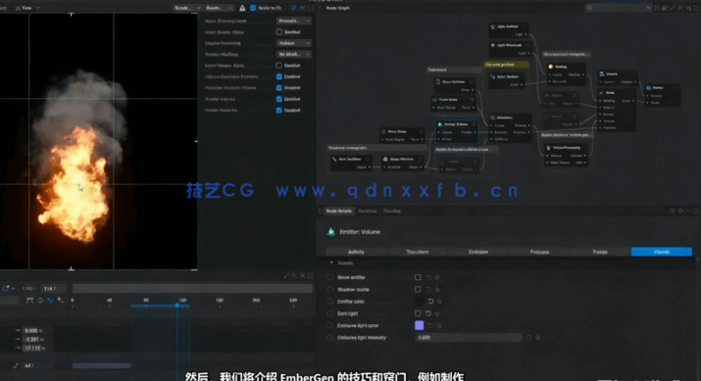Viewport: 701px width, 381px height.
Task: Disable Volume Occludes Particles checkbox
Action: (279, 76)
